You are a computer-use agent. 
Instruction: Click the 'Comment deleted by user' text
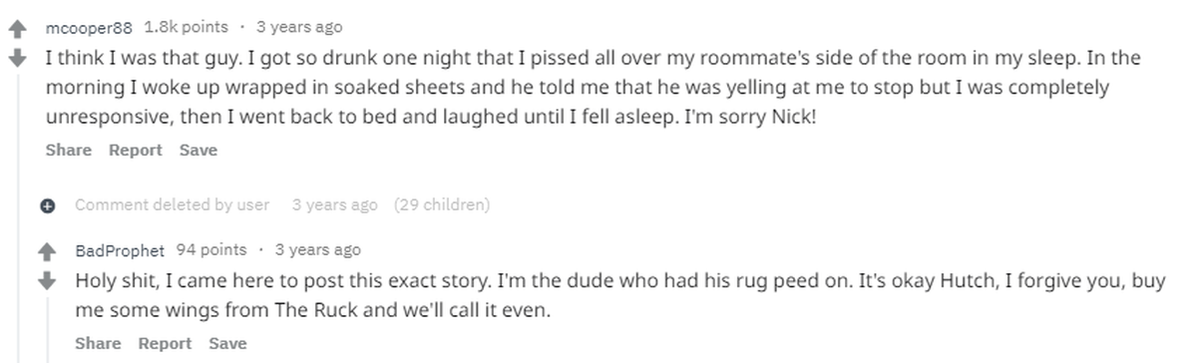pos(172,205)
